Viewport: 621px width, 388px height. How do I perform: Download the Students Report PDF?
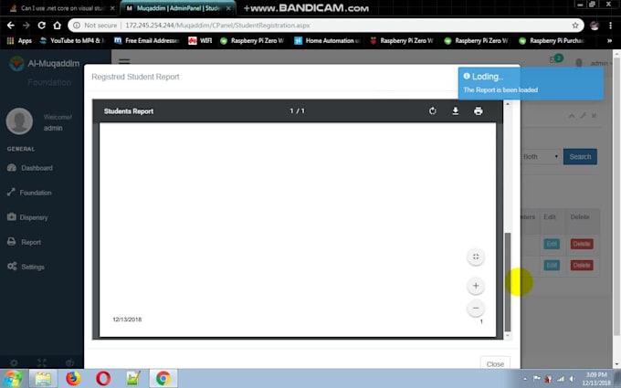(456, 110)
